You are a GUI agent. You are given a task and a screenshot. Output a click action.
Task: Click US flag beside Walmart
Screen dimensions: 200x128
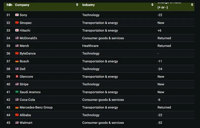[x=17, y=123]
